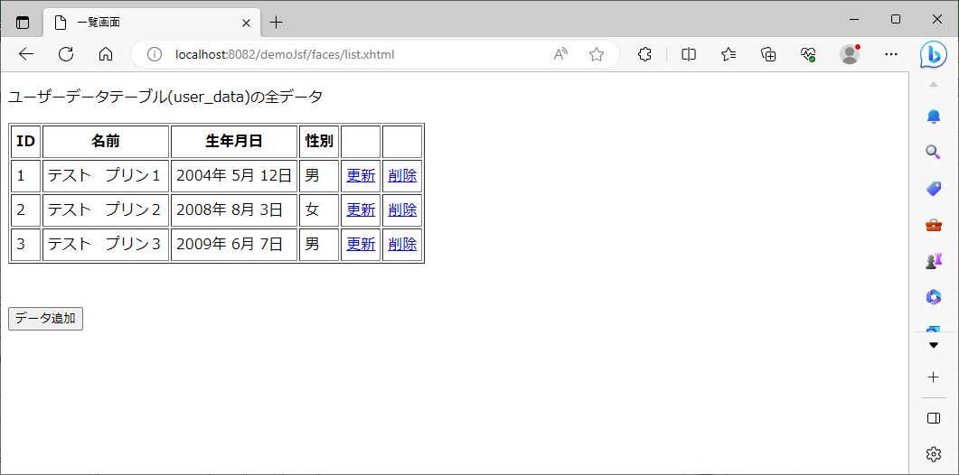Open the tab actions menu

pyautogui.click(x=23, y=23)
